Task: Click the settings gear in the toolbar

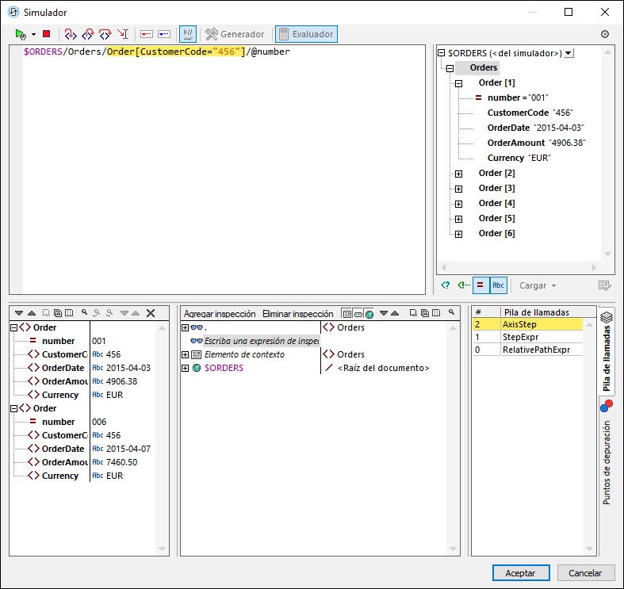Action: 605,34
